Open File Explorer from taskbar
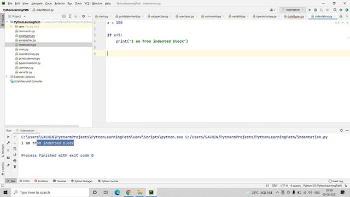 coord(140,192)
